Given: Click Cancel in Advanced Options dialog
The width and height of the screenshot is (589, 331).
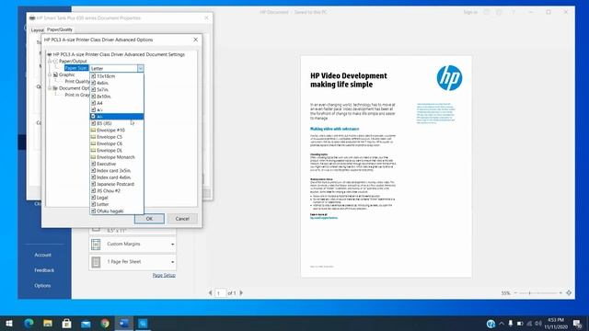Looking at the screenshot, I should tap(182, 219).
